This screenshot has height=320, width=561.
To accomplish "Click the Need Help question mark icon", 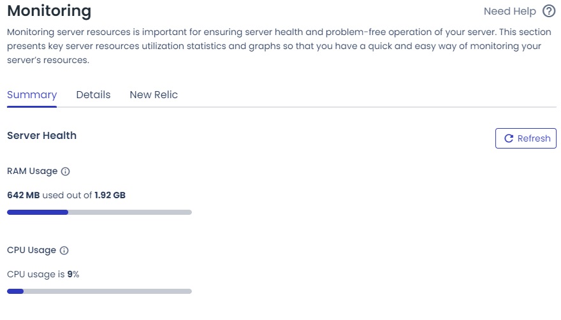I will [x=549, y=11].
